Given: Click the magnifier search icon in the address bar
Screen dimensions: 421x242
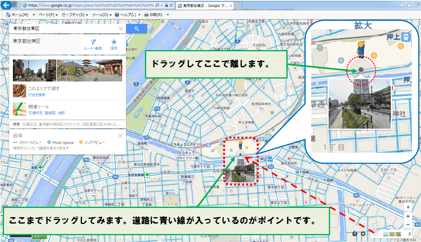Looking at the screenshot, I should click(x=157, y=5).
